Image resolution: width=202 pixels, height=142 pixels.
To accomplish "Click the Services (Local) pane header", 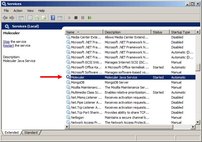I will point(26,26).
